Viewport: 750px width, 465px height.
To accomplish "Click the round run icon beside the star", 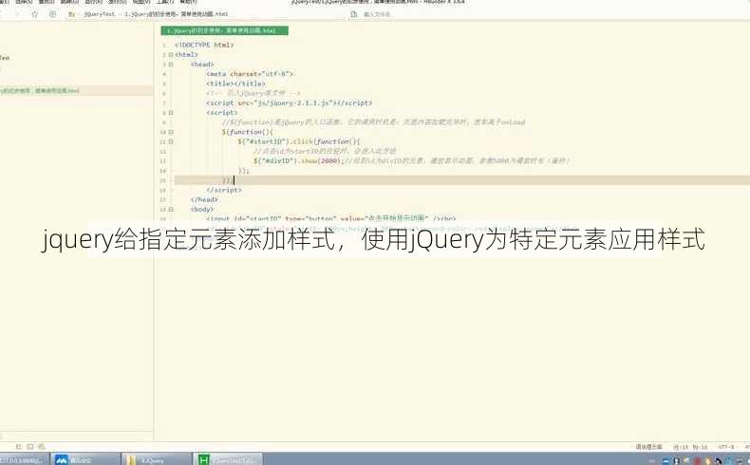I will coord(52,14).
